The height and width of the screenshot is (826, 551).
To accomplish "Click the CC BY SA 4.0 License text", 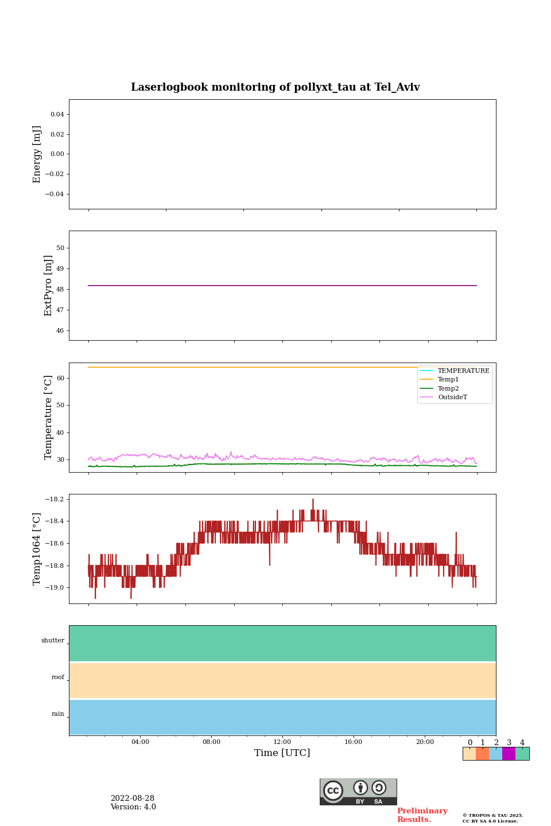I will tap(490, 821).
